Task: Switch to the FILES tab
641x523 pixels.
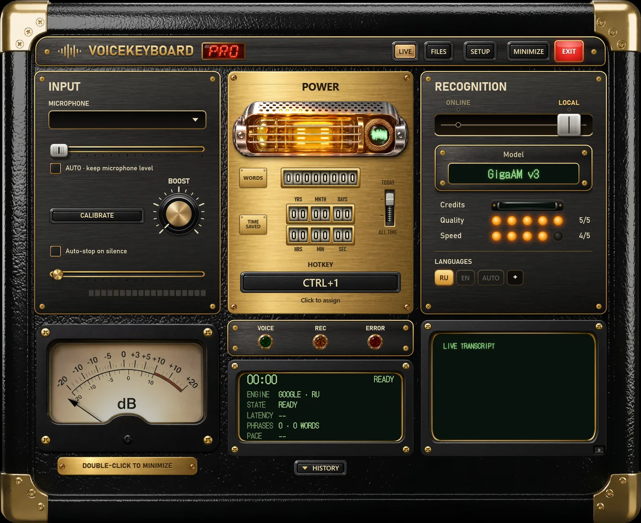Action: point(439,51)
